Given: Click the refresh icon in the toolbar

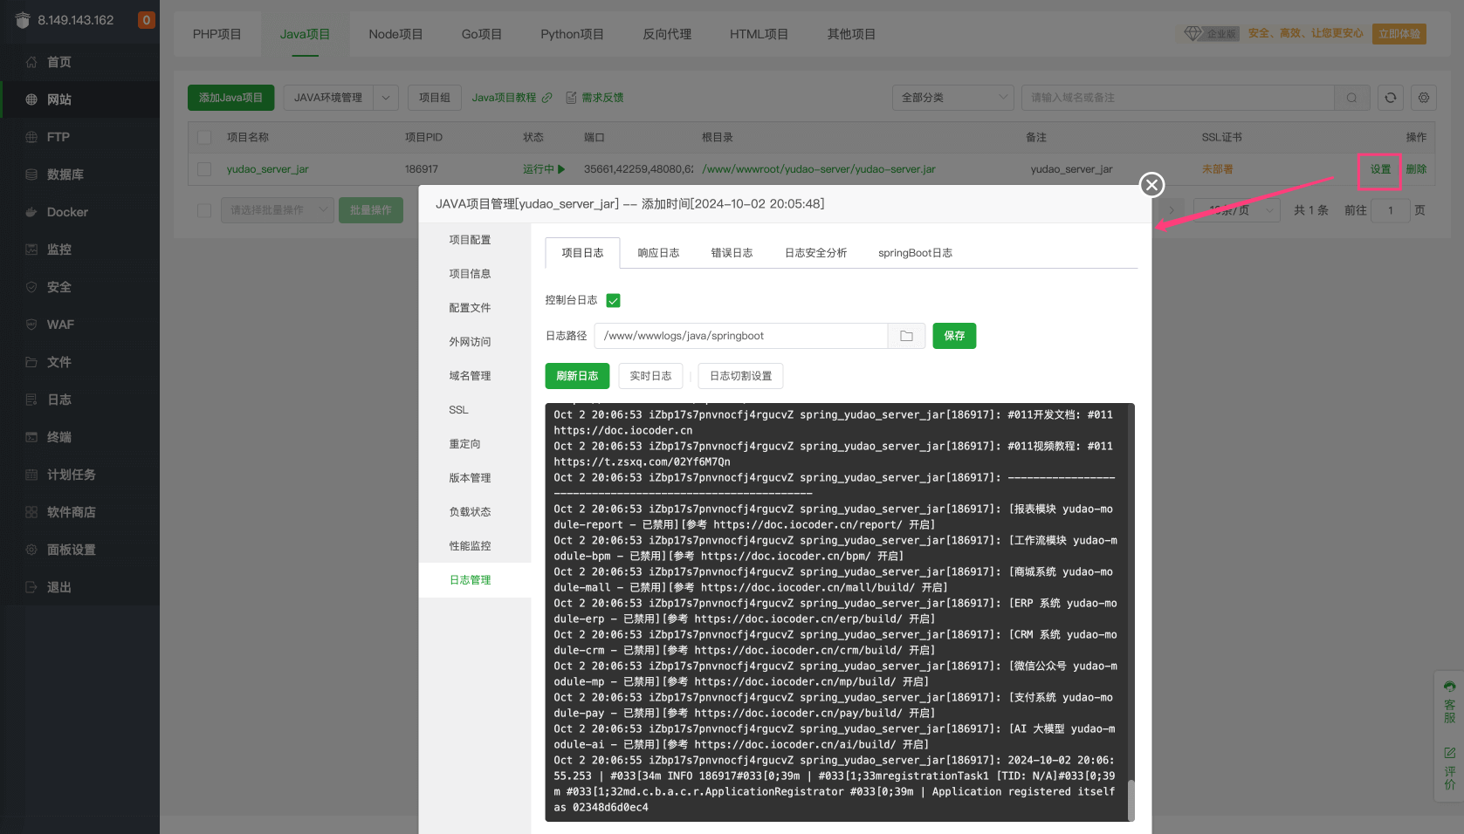Looking at the screenshot, I should pyautogui.click(x=1390, y=98).
